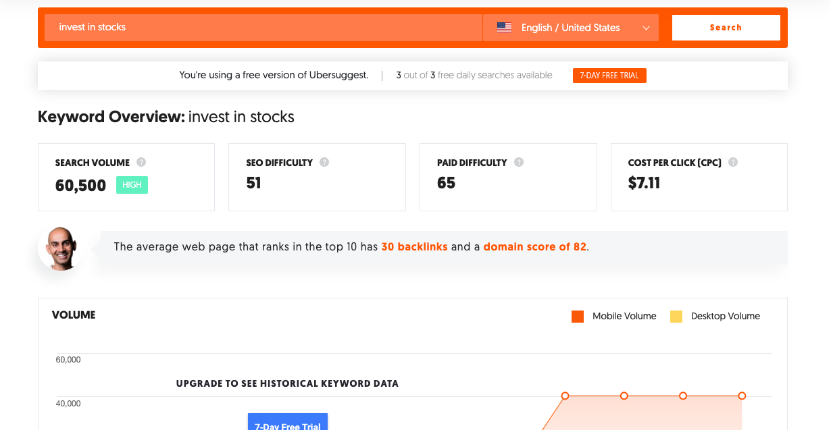Expand the language selector chevron arrow
Image resolution: width=831 pixels, height=430 pixels.
[x=646, y=28]
